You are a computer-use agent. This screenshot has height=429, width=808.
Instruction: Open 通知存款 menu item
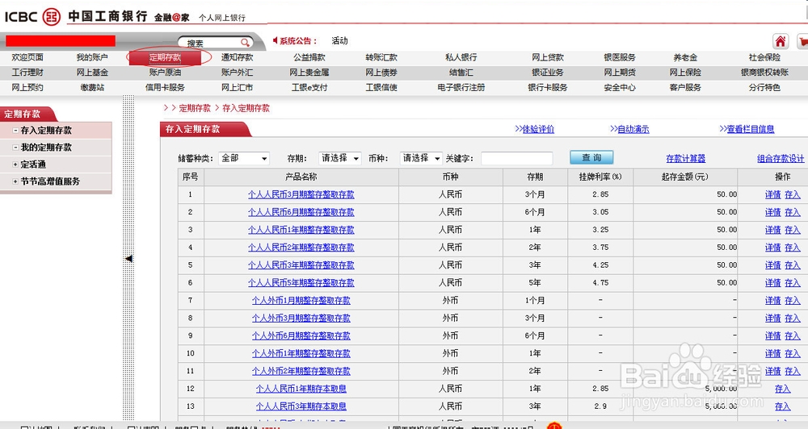237,57
